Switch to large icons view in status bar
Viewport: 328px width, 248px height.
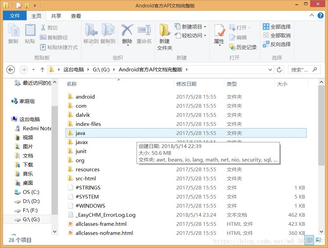(318, 240)
